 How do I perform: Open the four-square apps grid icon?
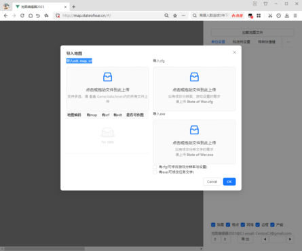[259, 16]
